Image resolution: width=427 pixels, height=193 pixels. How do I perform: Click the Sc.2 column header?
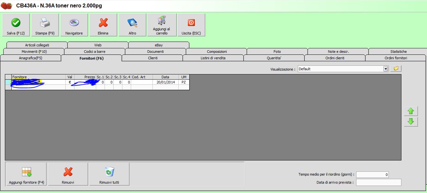pyautogui.click(x=109, y=77)
